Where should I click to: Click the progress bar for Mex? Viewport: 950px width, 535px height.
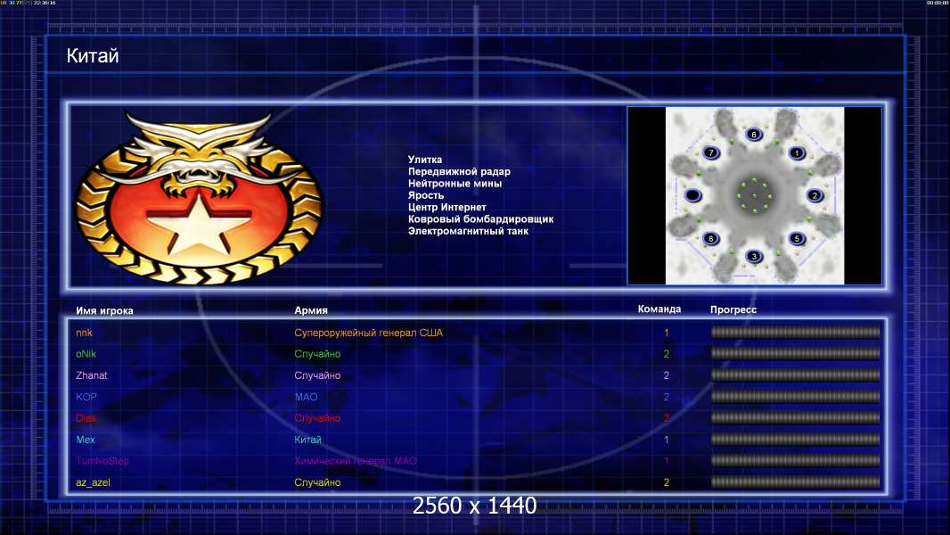[x=796, y=440]
